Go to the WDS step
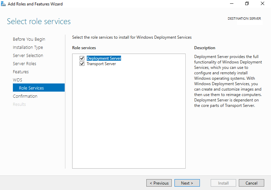Screen dimensions: 271x190 (x=18, y=80)
